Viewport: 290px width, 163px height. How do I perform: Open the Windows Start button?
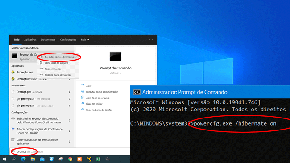tap(4, 159)
